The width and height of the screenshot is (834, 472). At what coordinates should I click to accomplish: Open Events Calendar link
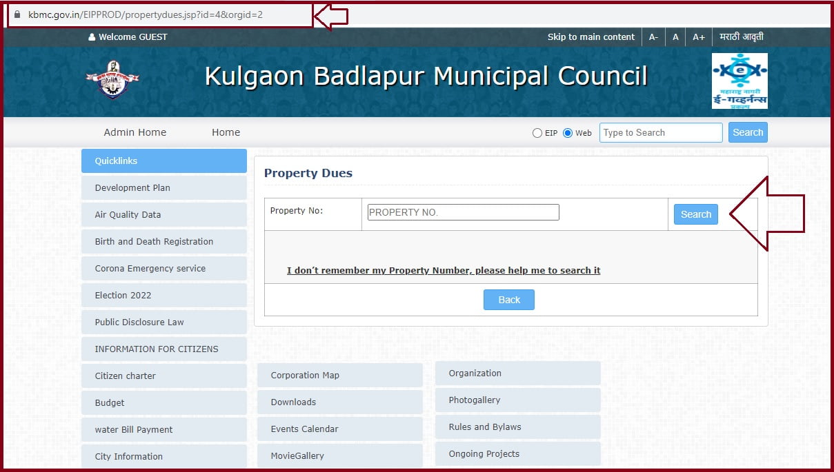pyautogui.click(x=340, y=429)
